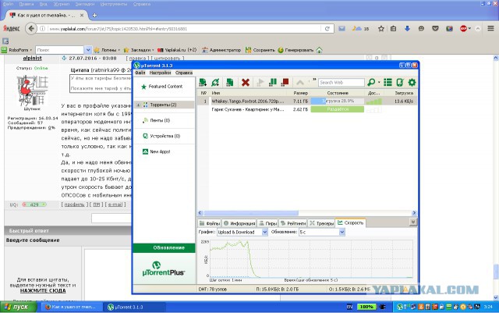
Task: Switch to Трекеры tab
Action: (321, 223)
